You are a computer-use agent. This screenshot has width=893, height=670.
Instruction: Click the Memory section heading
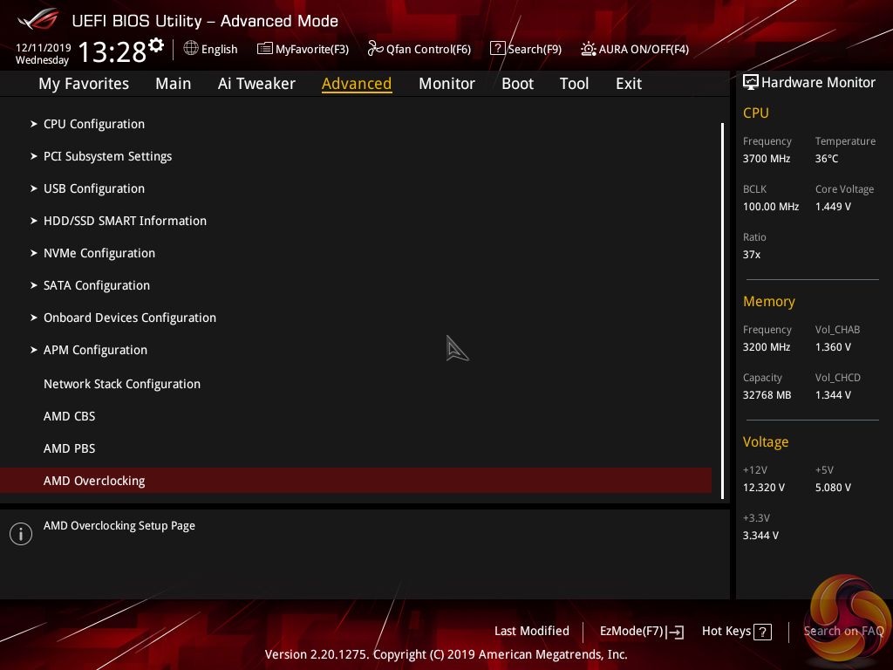click(768, 301)
